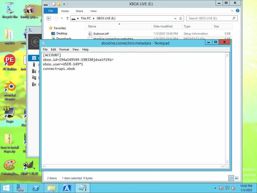Click the line 'connect=api.xbob' in Notepad
Image resolution: width=257 pixels, height=193 pixels.
pyautogui.click(x=59, y=69)
